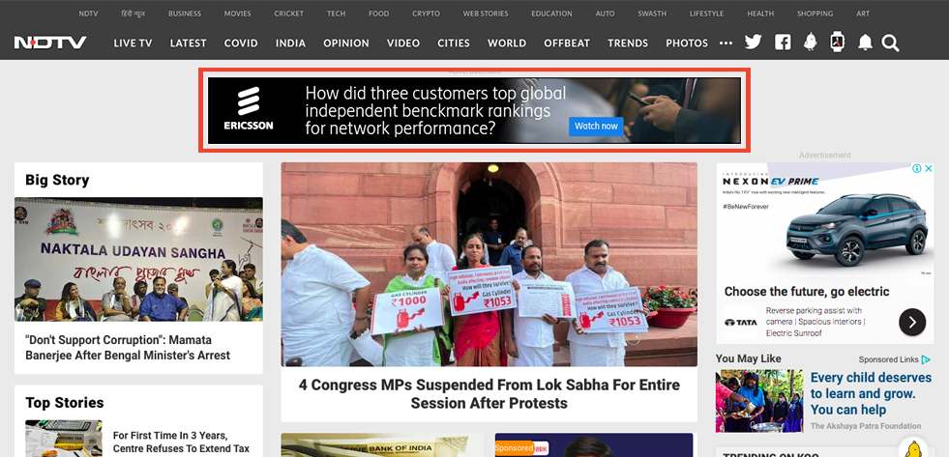Click Watch now on Ericsson banner
Screen dimensions: 949x457
[596, 126]
